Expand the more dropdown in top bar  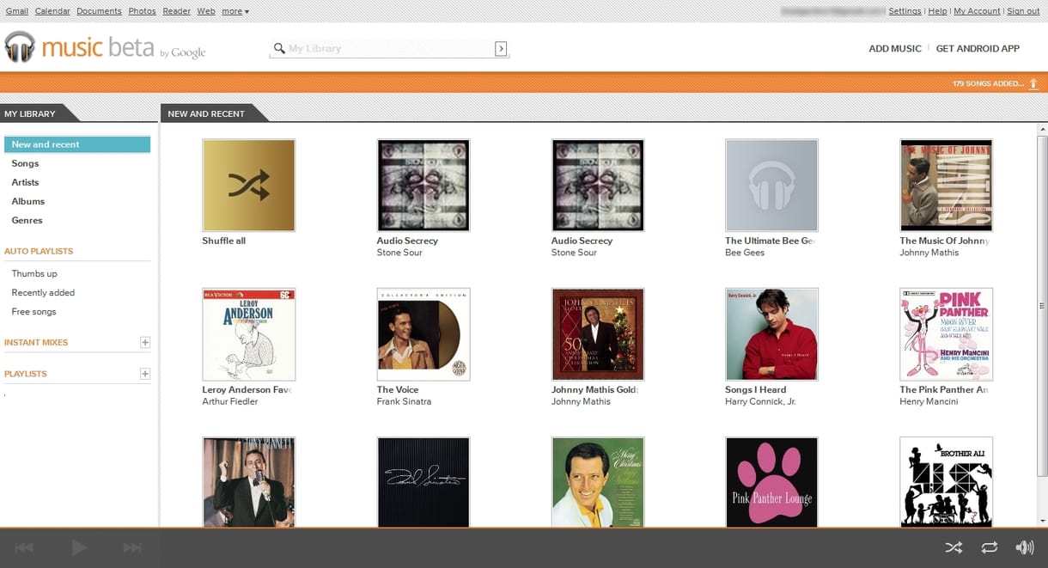[x=235, y=11]
